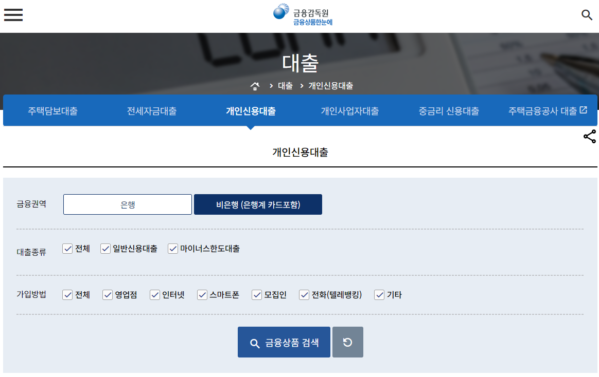The image size is (599, 377).
Task: Click the search magnifier icon at top right
Action: tap(587, 15)
